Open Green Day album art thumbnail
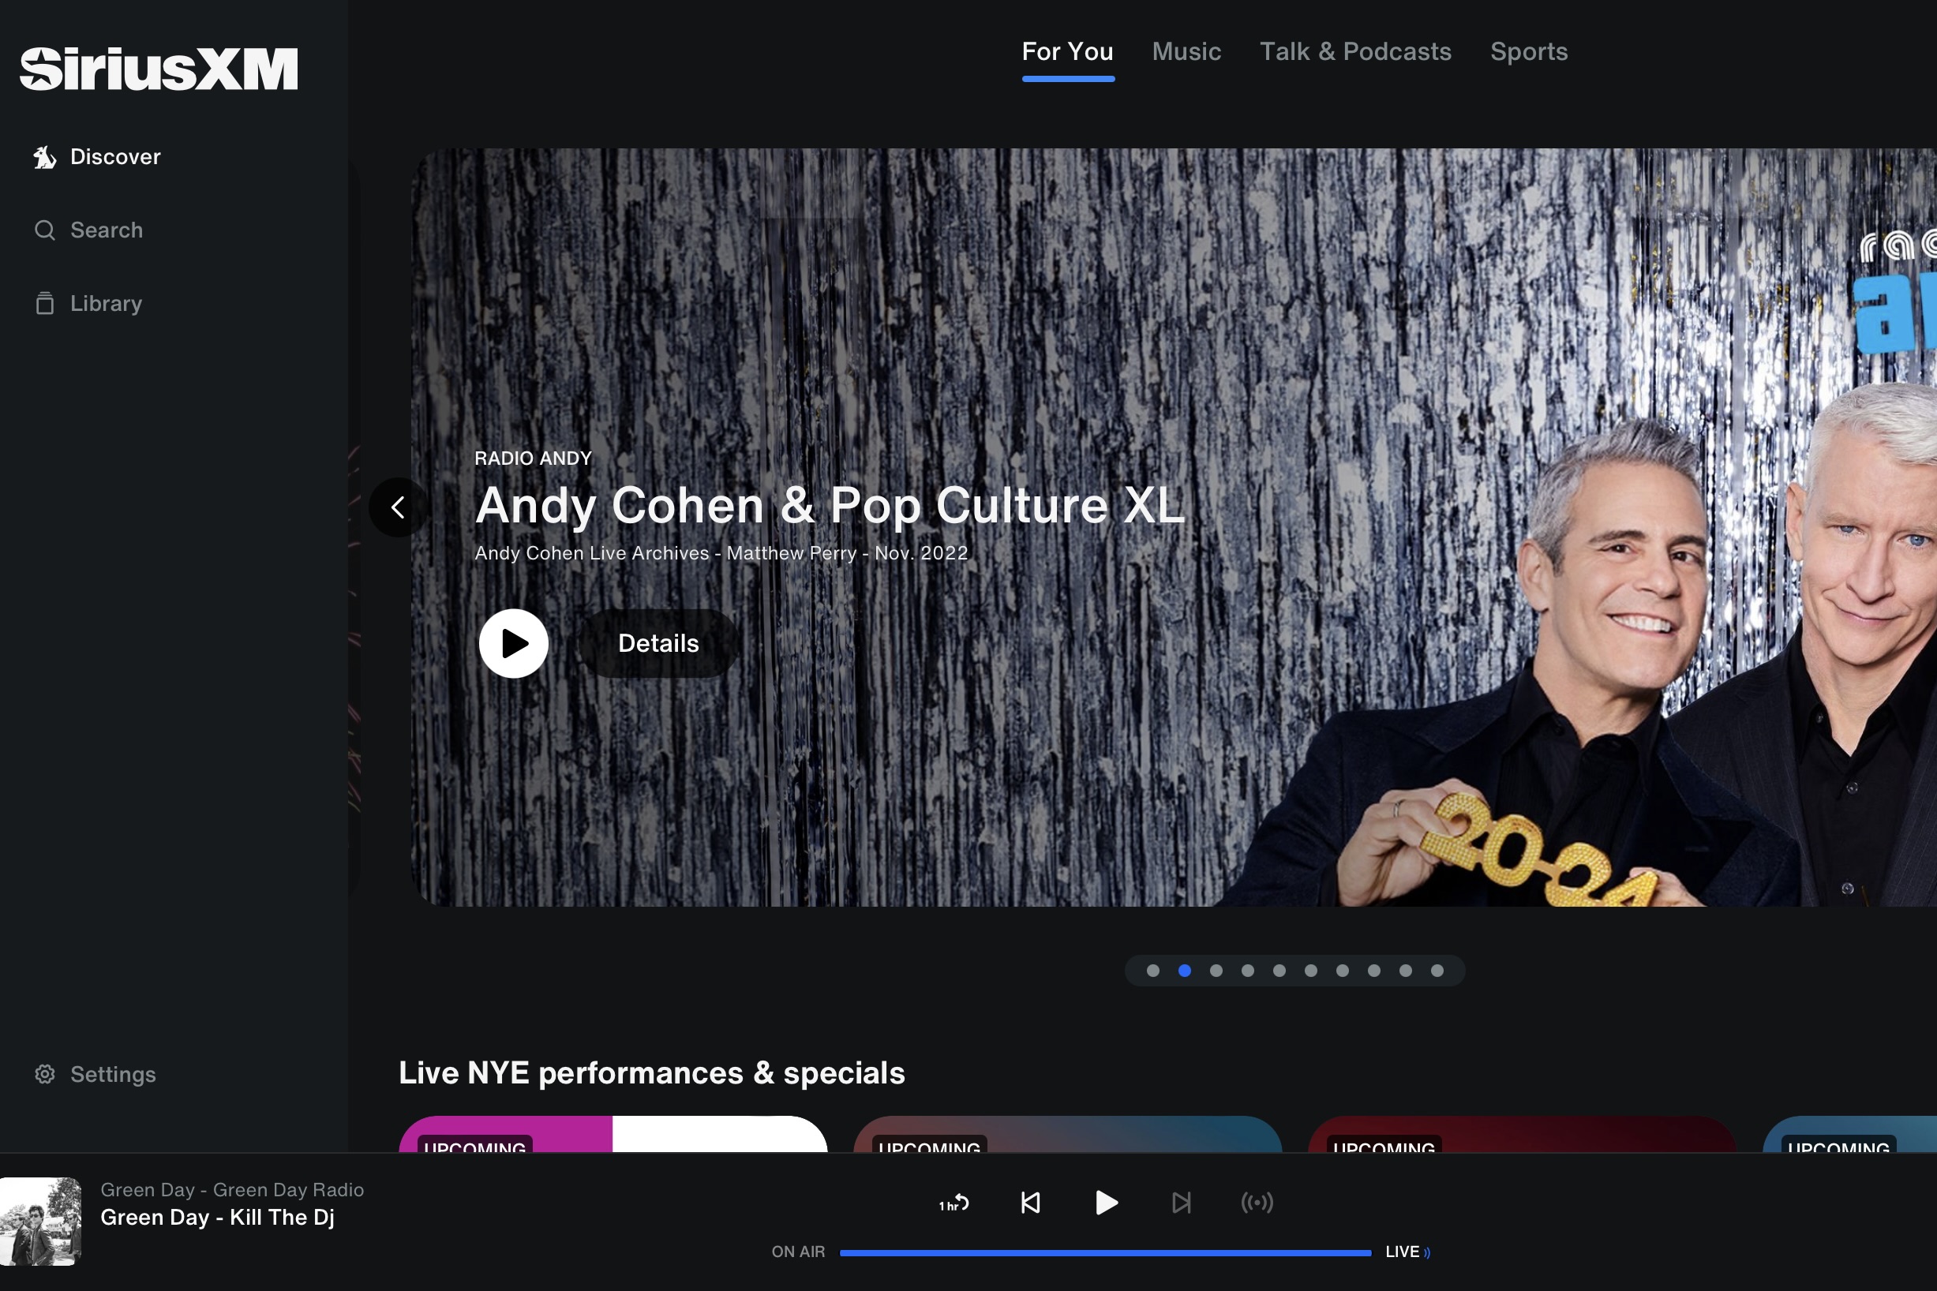The width and height of the screenshot is (1937, 1291). pyautogui.click(x=40, y=1221)
